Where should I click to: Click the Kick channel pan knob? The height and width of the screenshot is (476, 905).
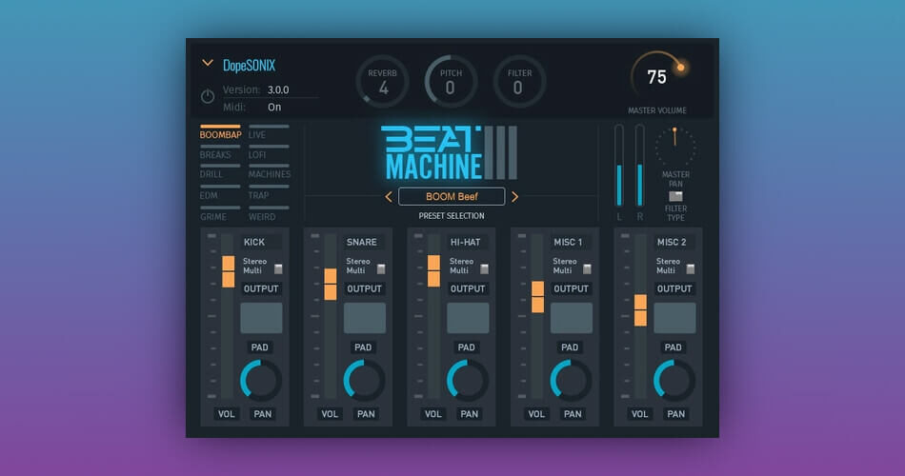260,380
